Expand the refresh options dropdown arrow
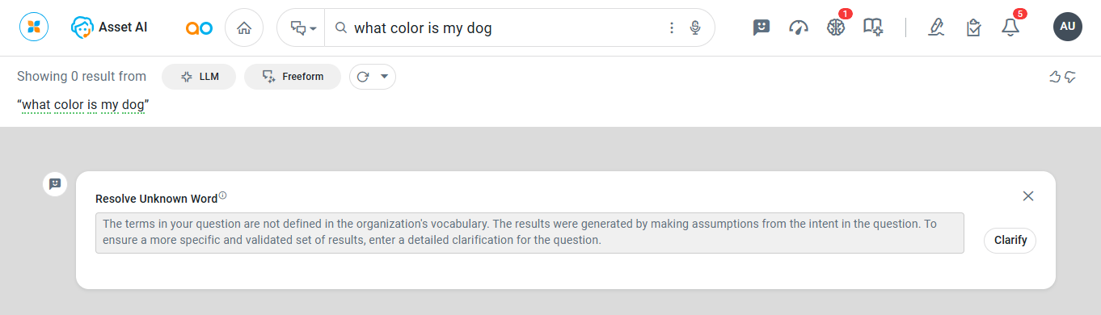The width and height of the screenshot is (1101, 315). (385, 77)
